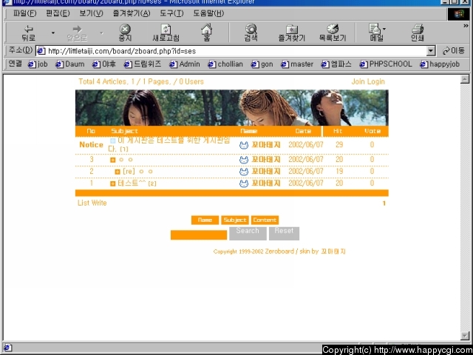
Task: Click the Subject column header
Action: 124,131
